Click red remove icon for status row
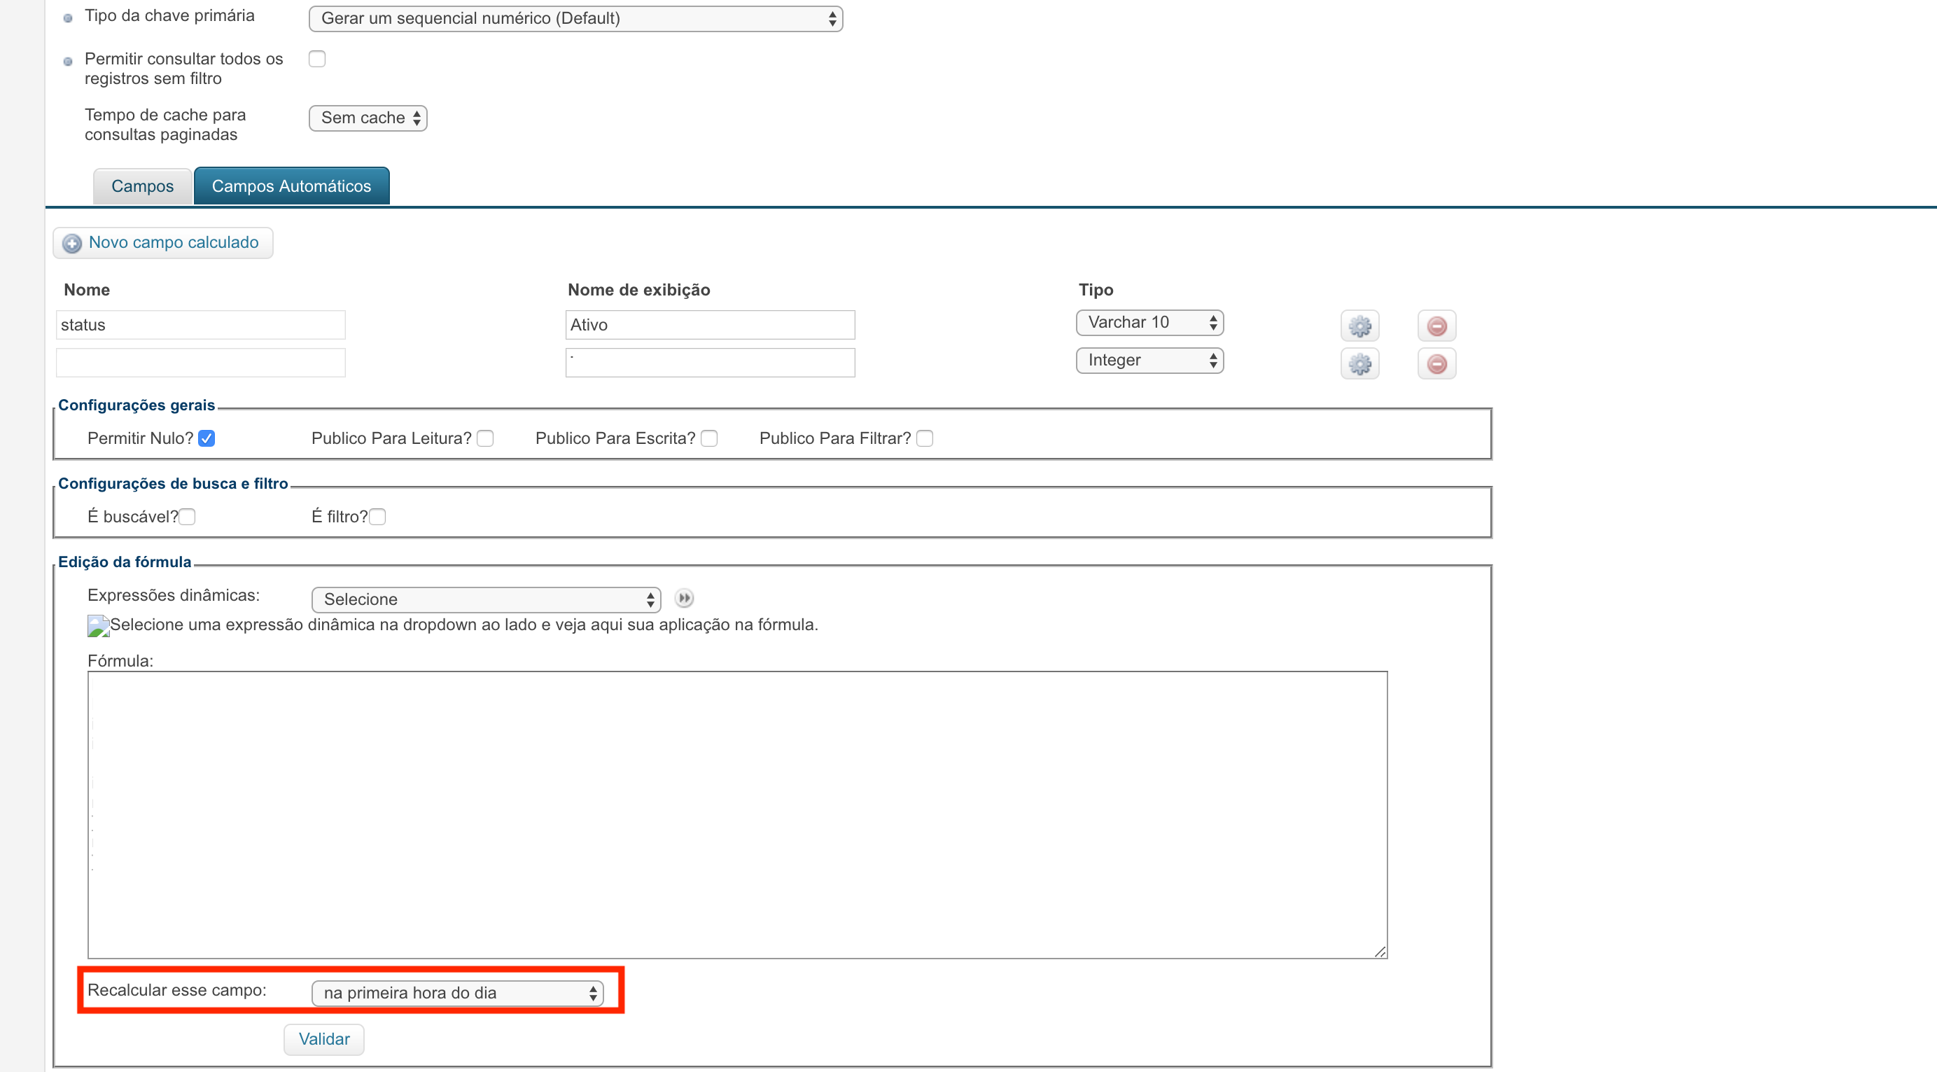Image resolution: width=1937 pixels, height=1072 pixels. point(1436,326)
